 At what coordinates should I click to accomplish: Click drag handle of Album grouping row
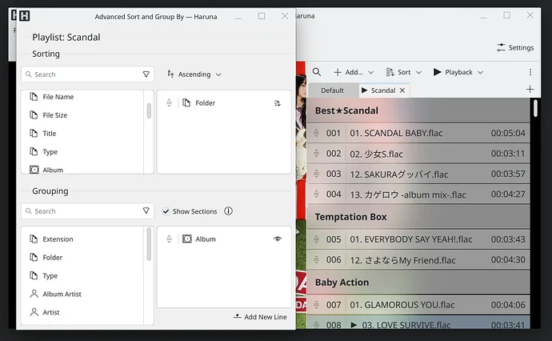click(169, 239)
